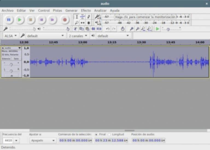Click the horizontal scrollbar thumb
Viewport: 210px width, 150px height.
(x=129, y=130)
